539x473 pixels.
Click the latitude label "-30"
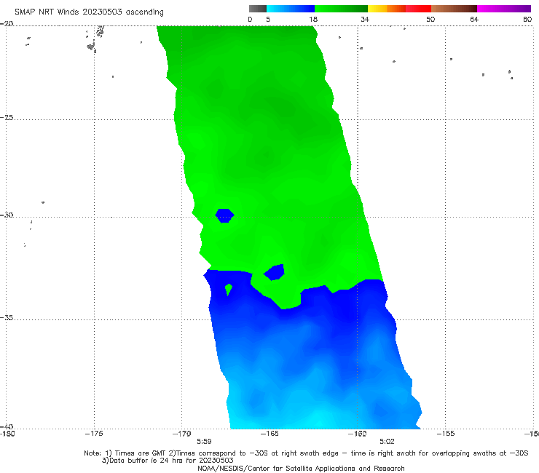click(7, 215)
